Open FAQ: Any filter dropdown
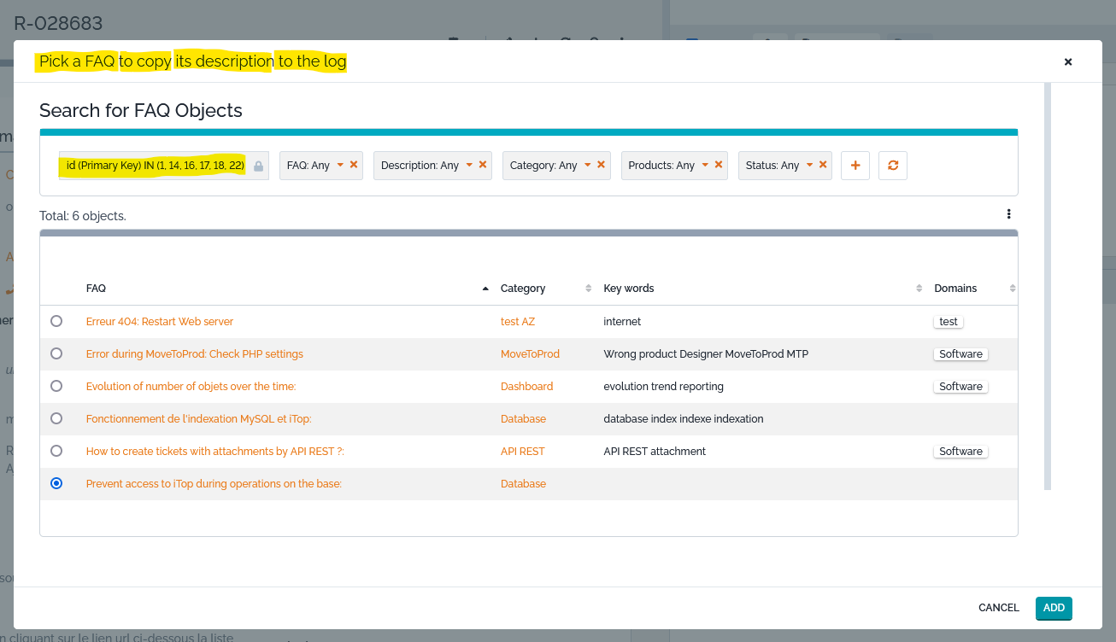Image resolution: width=1116 pixels, height=642 pixels. [340, 165]
